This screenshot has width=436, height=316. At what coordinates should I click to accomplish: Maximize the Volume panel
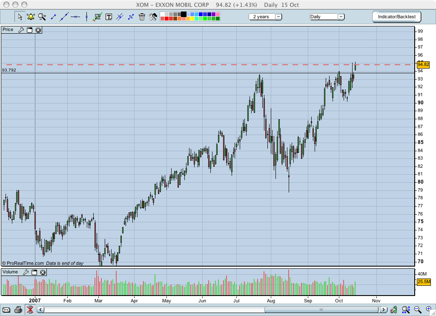tap(34, 272)
